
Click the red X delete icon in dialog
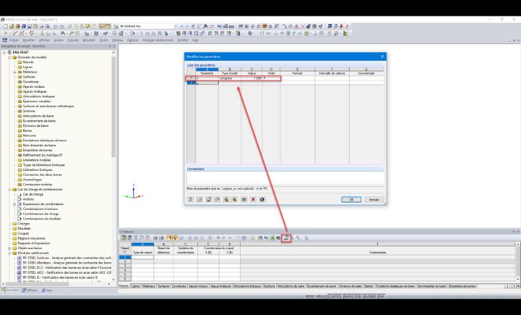pyautogui.click(x=253, y=200)
